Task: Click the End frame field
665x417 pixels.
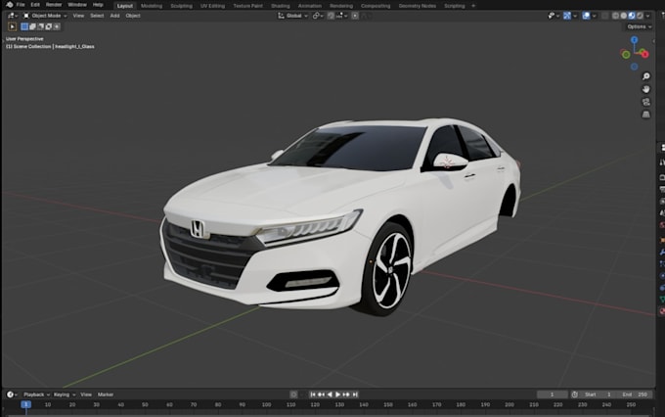Action: pos(635,394)
